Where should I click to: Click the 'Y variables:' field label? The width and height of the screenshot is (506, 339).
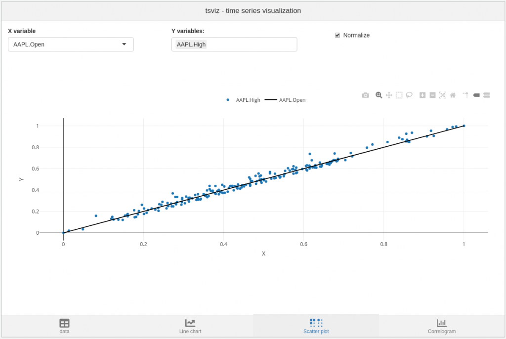pos(188,31)
